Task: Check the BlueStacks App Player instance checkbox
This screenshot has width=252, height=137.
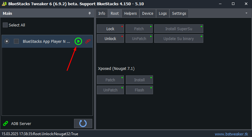Action: pos(16,41)
